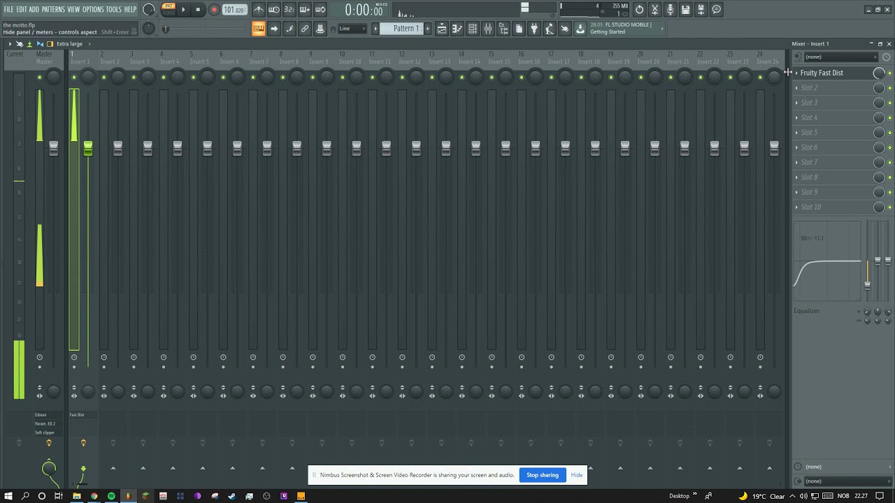
Task: Toggle typing keyboard to piano icon
Action: pos(259,29)
